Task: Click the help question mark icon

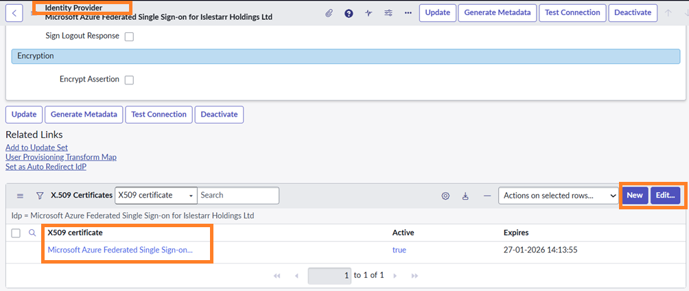Action: (349, 13)
